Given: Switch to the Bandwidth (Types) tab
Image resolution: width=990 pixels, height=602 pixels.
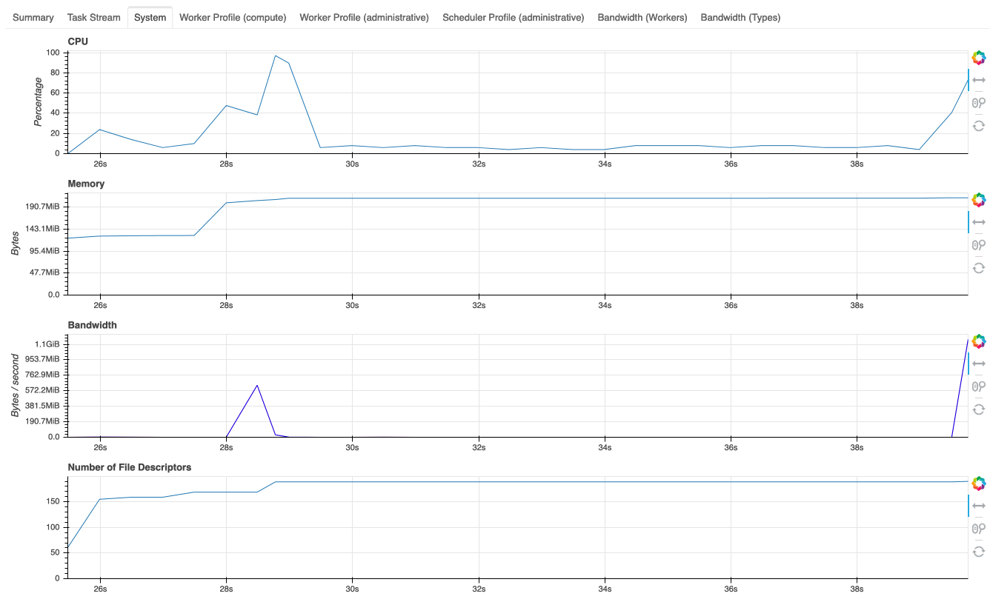Looking at the screenshot, I should pos(740,17).
